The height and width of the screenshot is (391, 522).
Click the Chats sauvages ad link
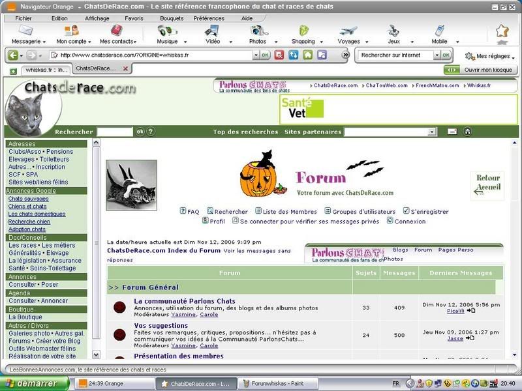[x=28, y=199]
